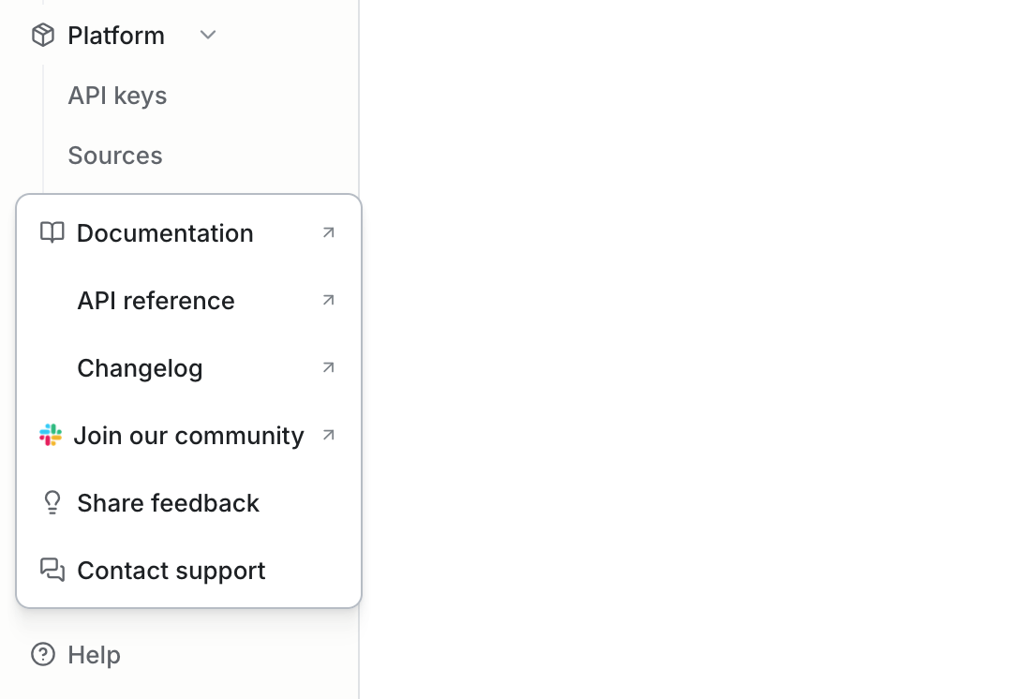The width and height of the screenshot is (1012, 699).
Task: Navigate to the Sources page
Action: [x=115, y=155]
